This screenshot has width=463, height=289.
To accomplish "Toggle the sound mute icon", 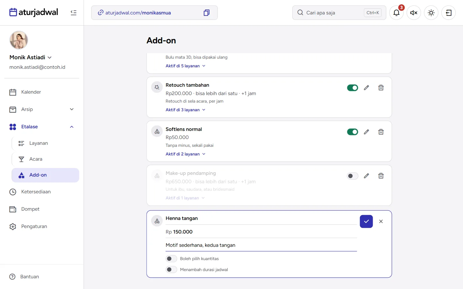I will click(x=414, y=13).
